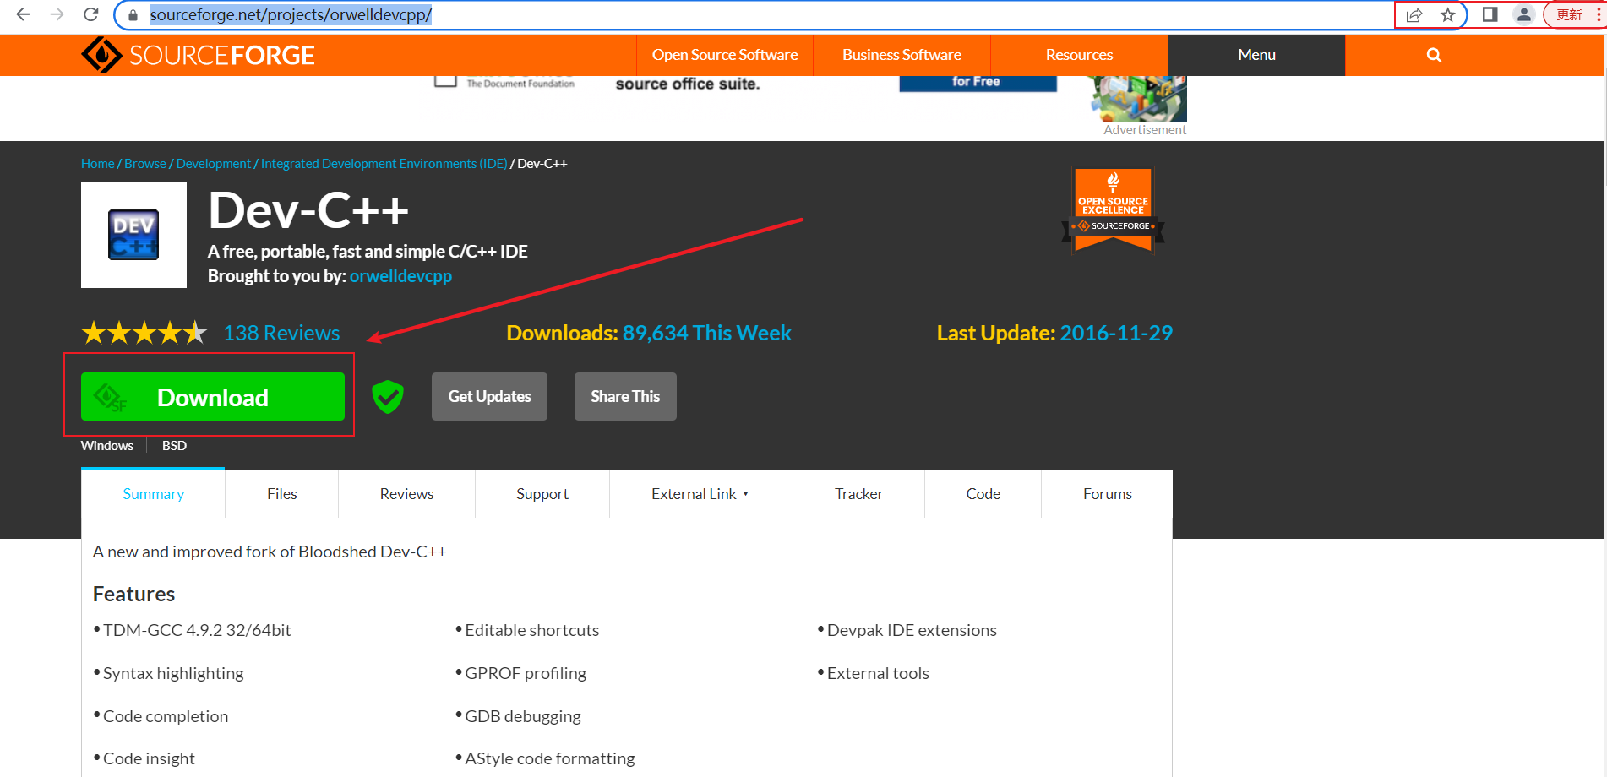The image size is (1607, 777).
Task: Open the browser side panel icon
Action: [x=1490, y=14]
